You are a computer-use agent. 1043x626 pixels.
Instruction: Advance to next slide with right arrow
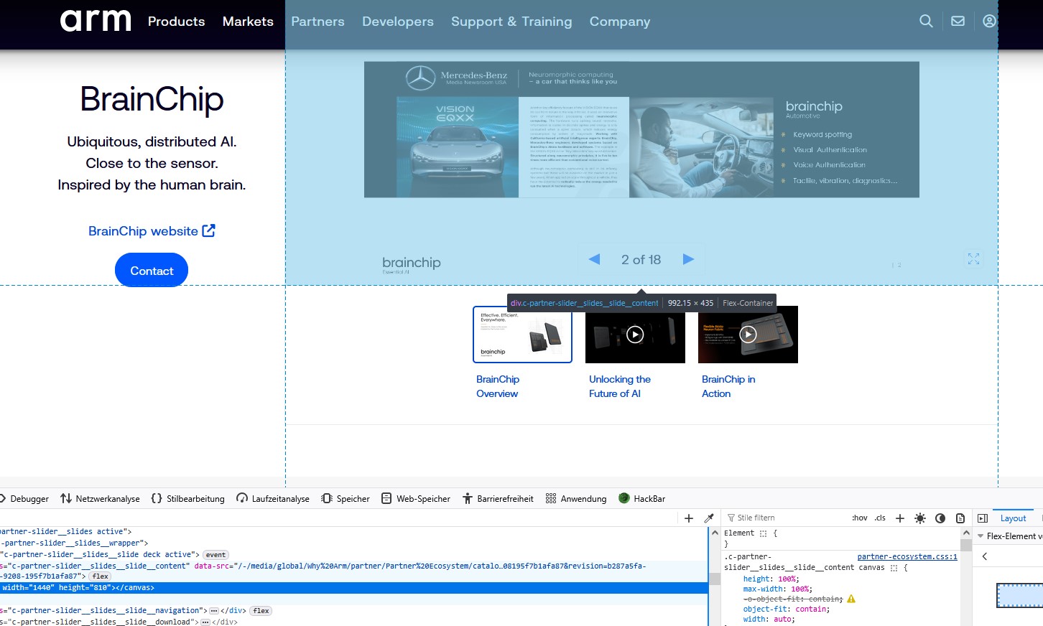688,259
